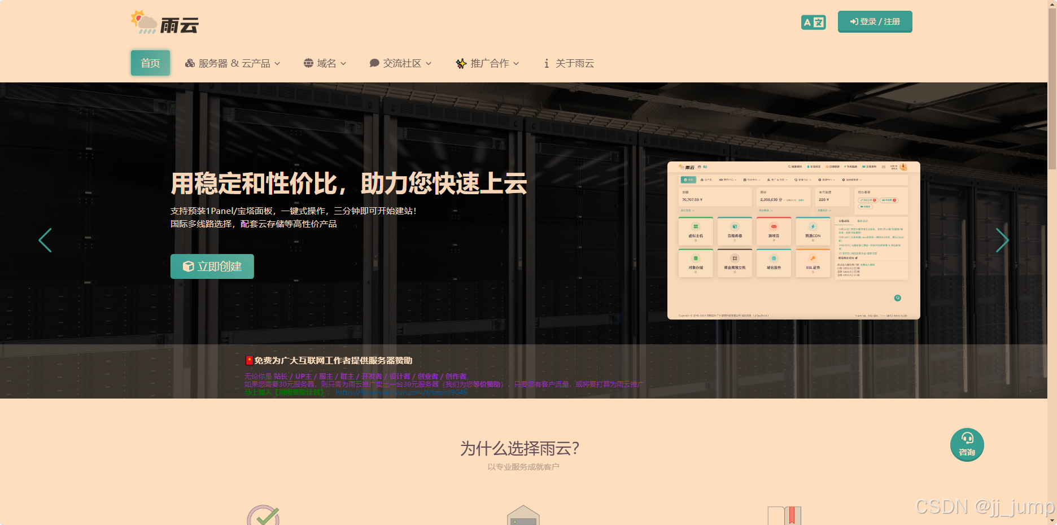Click the info icon beside 关于雨云
Screen dimensions: 1057x525
click(546, 63)
